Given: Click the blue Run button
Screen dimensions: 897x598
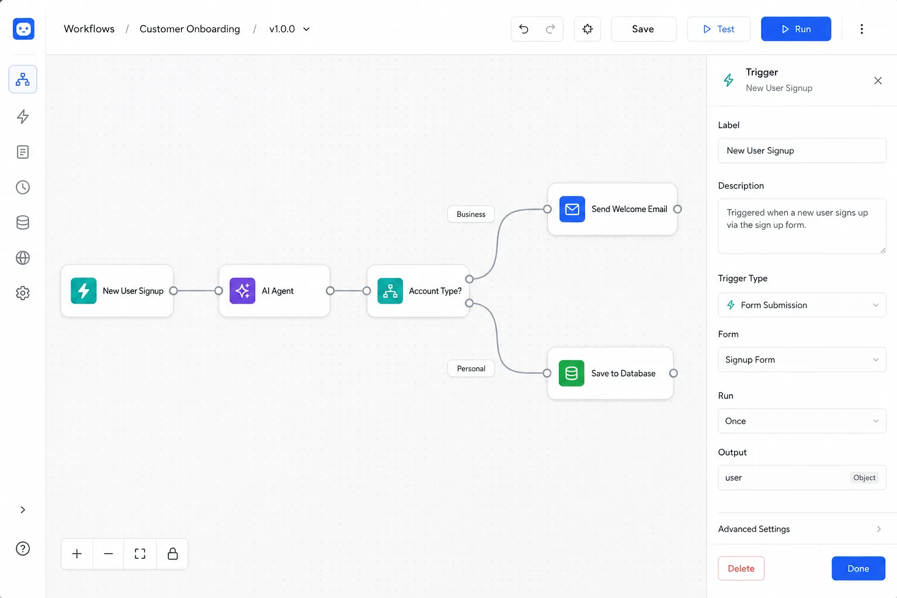Looking at the screenshot, I should 796,29.
